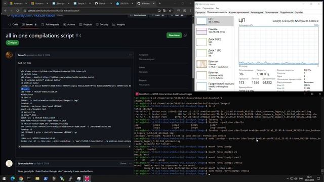Open the action center notification icon
The height and width of the screenshot is (182, 324).
coord(318,178)
